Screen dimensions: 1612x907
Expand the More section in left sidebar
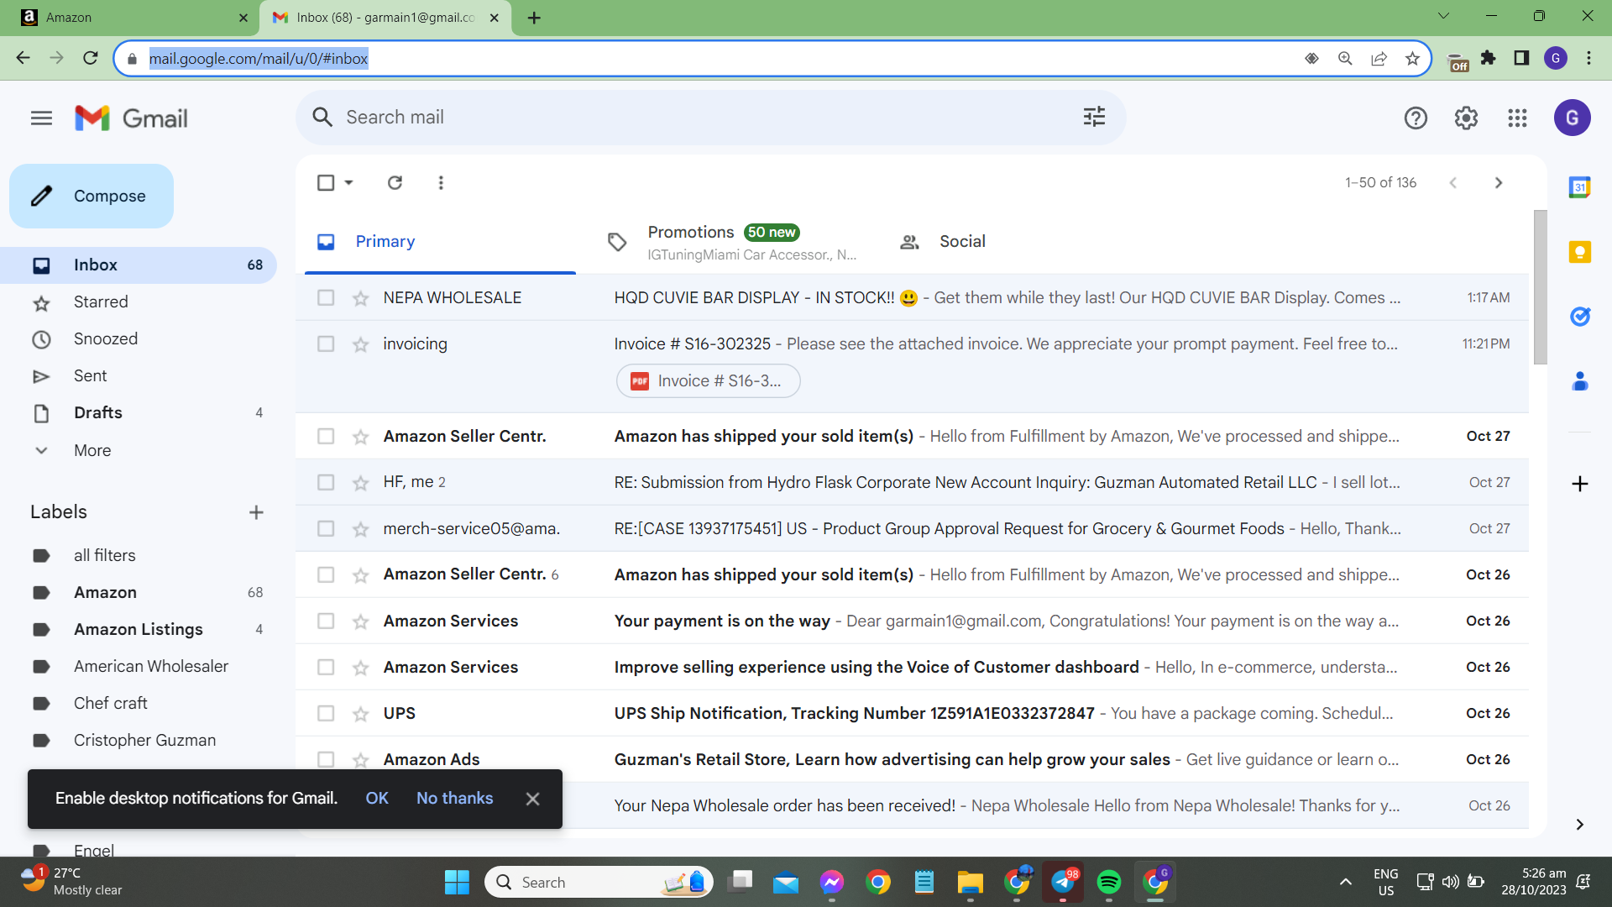coord(92,450)
